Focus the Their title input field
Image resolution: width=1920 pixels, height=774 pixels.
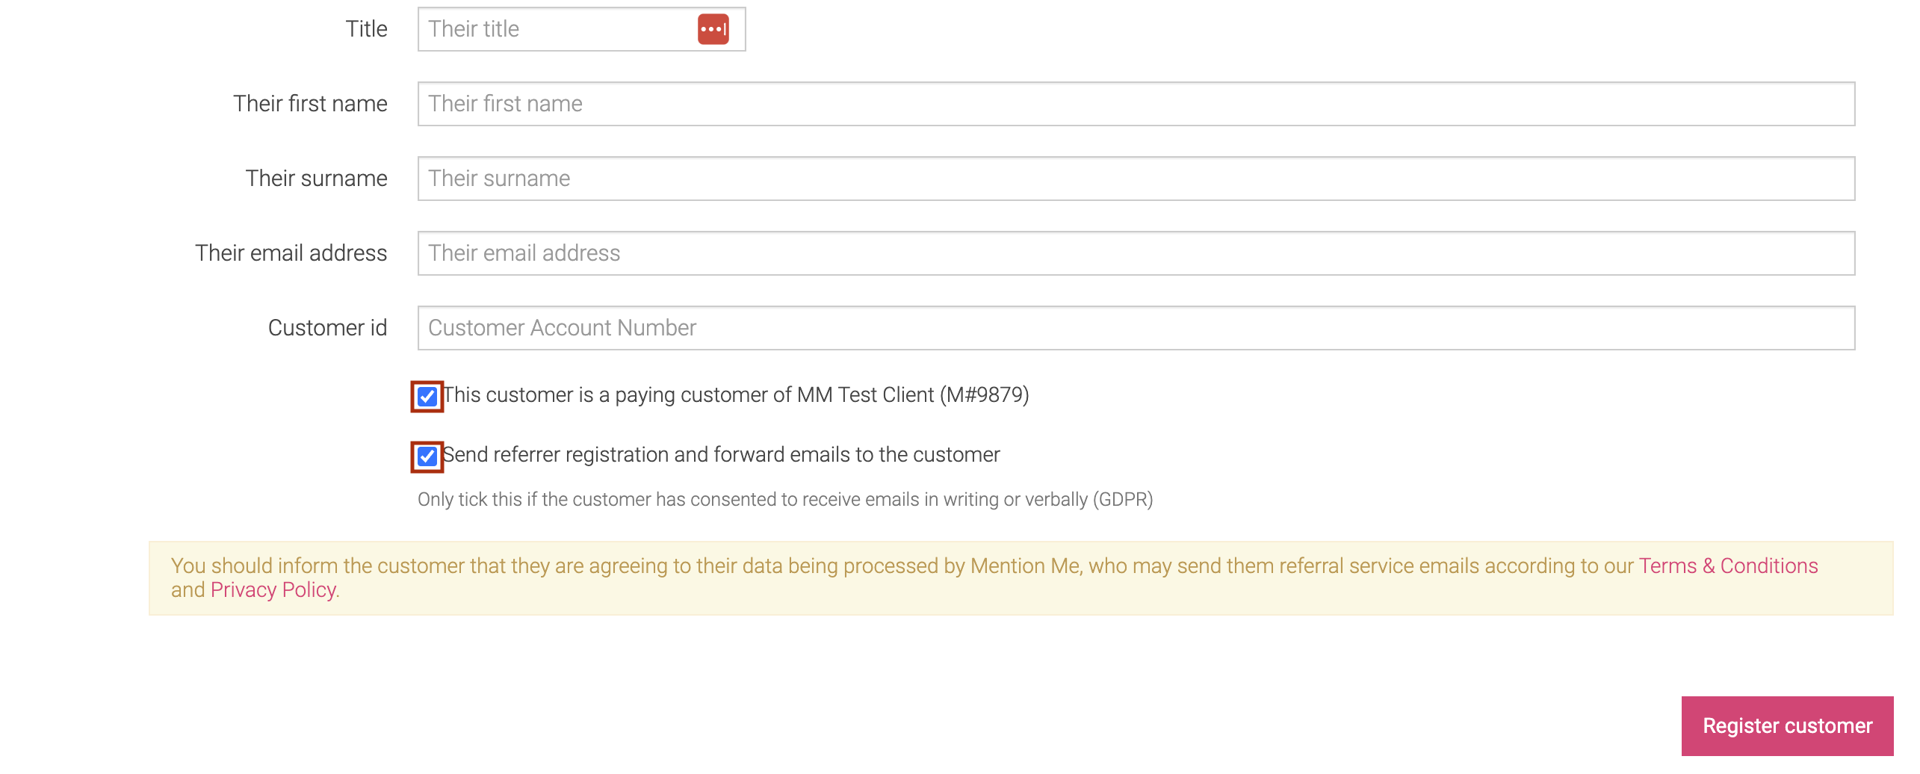(x=581, y=29)
